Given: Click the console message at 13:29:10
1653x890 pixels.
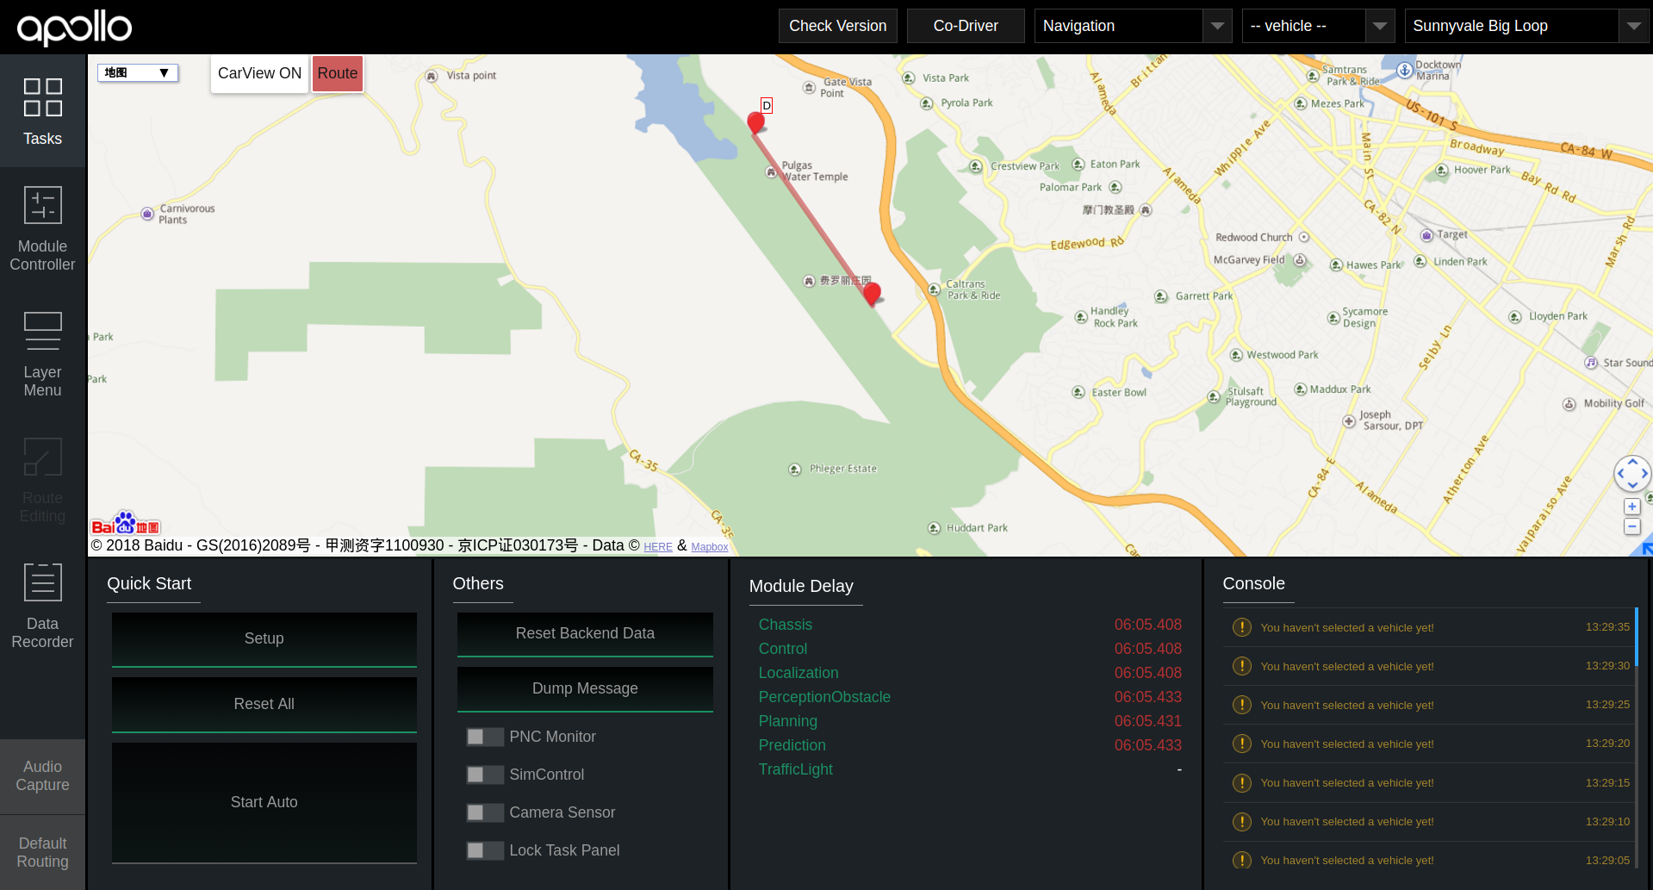Looking at the screenshot, I should click(1429, 822).
